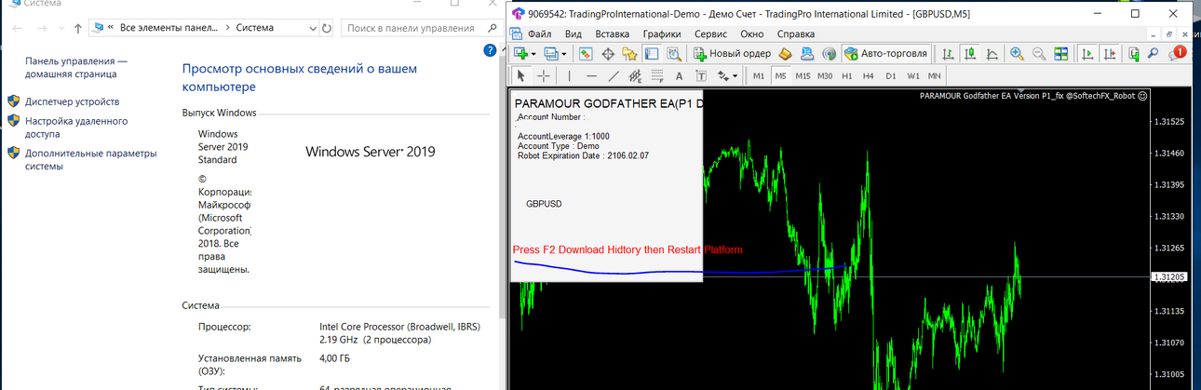Select equidistant channel tool
Image resolution: width=1201 pixels, height=390 pixels.
tap(636, 75)
